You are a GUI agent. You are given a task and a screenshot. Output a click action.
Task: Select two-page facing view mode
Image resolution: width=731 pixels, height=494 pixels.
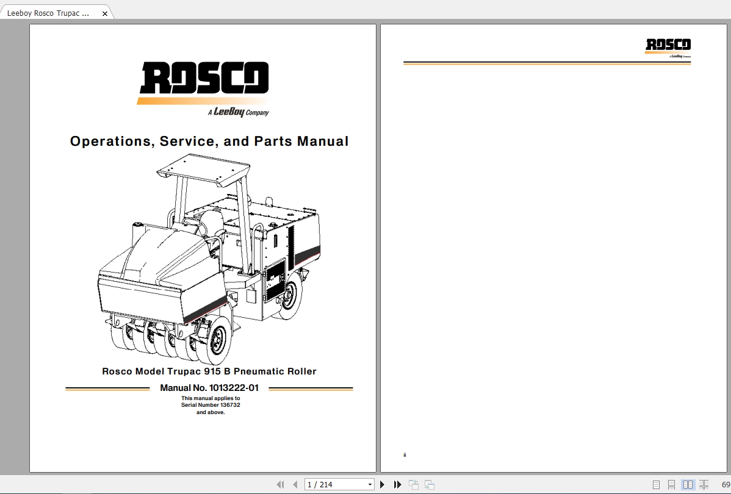point(688,485)
